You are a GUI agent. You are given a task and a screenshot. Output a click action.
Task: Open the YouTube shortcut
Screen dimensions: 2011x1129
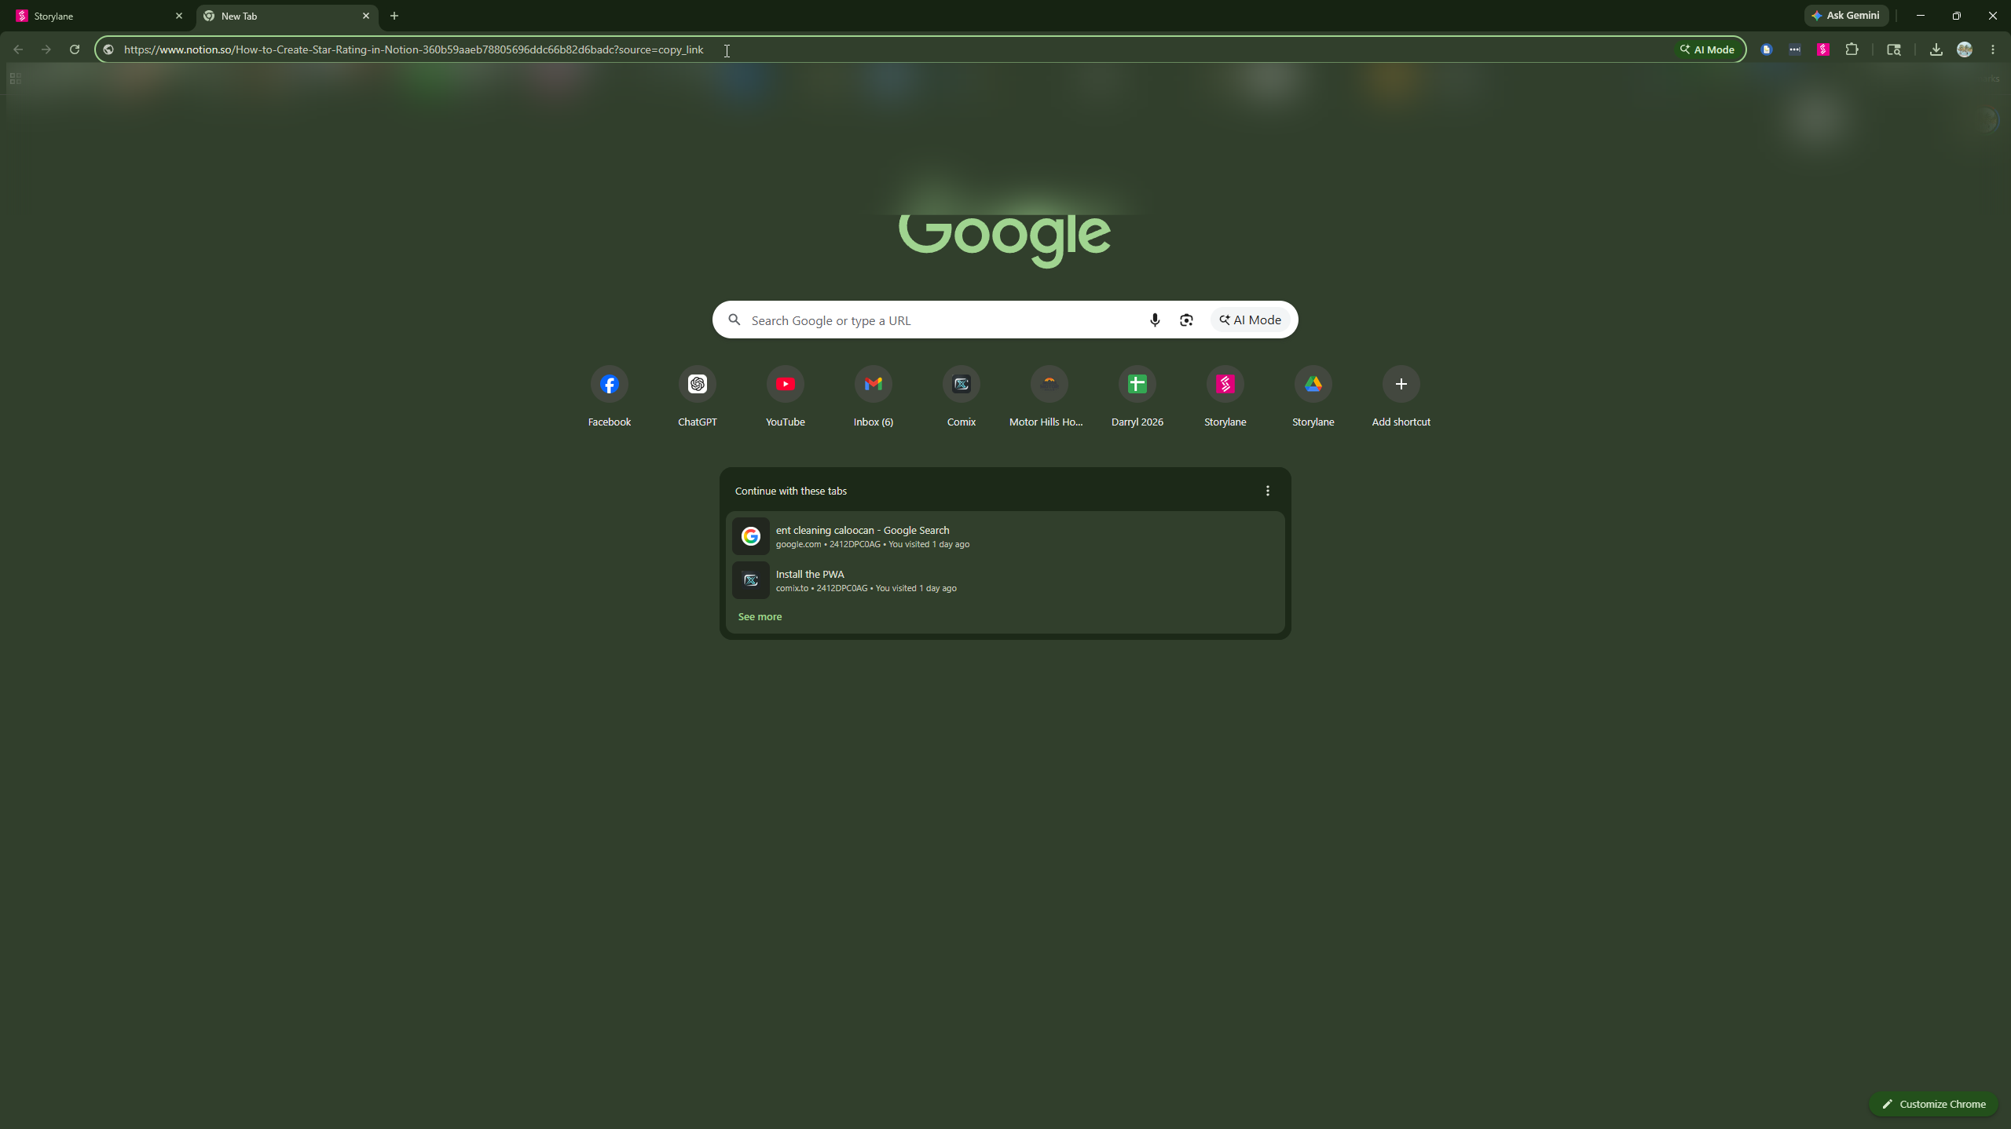point(785,384)
